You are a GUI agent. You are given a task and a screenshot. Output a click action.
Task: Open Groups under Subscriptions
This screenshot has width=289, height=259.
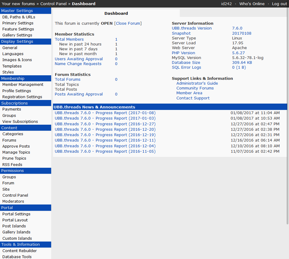point(9,115)
